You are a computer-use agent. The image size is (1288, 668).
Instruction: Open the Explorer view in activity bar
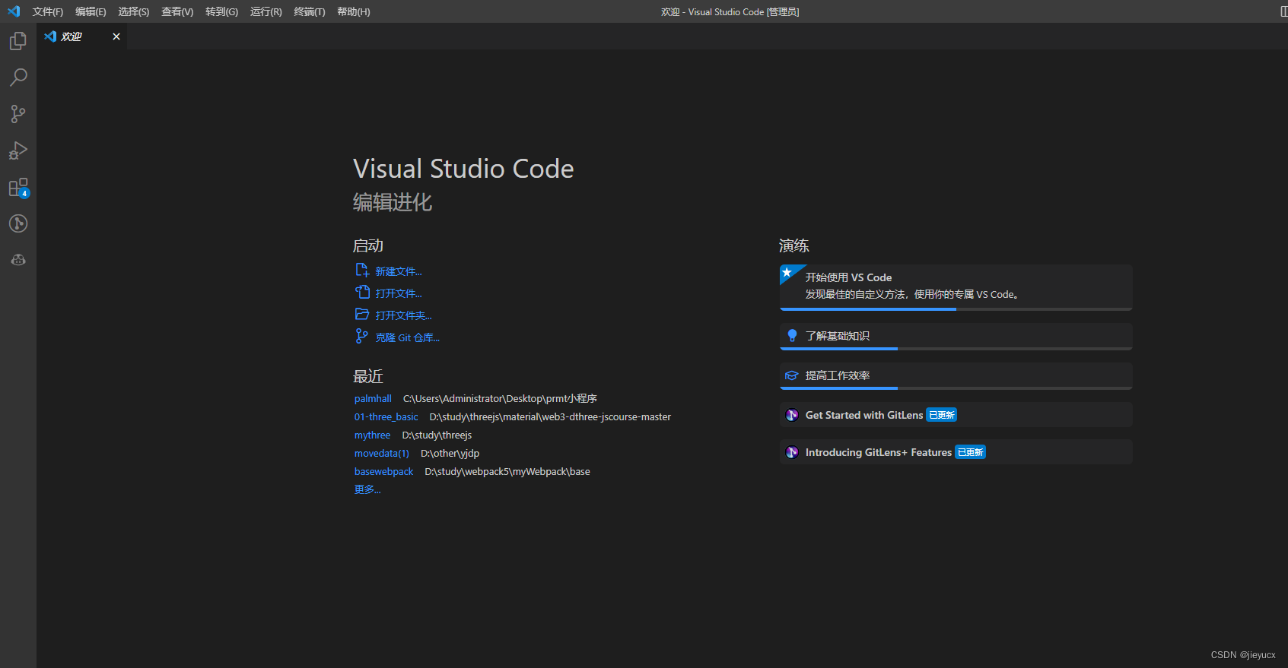18,41
